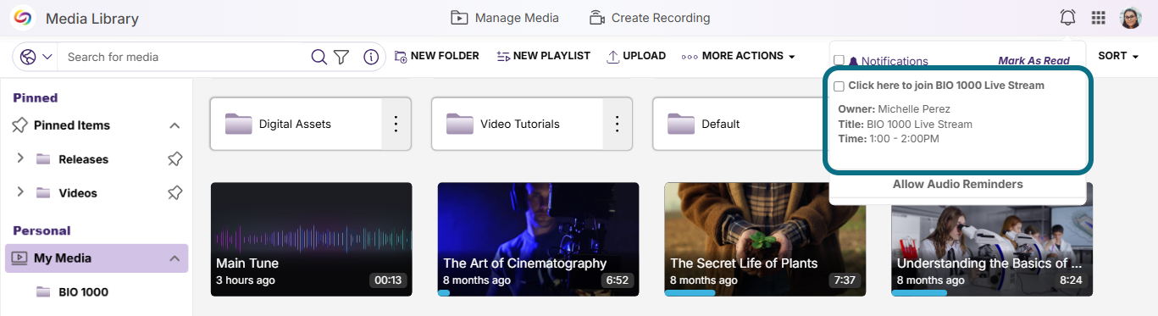The width and height of the screenshot is (1158, 316).
Task: Expand the search scope dropdown chevron
Action: pyautogui.click(x=47, y=57)
